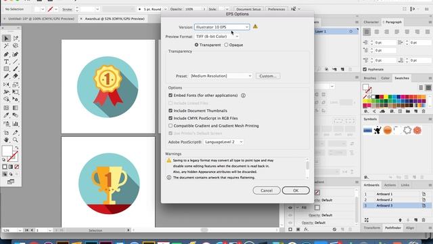Switch to the Brushes tab
Viewport: 433px width, 244px height.
[x=370, y=79]
